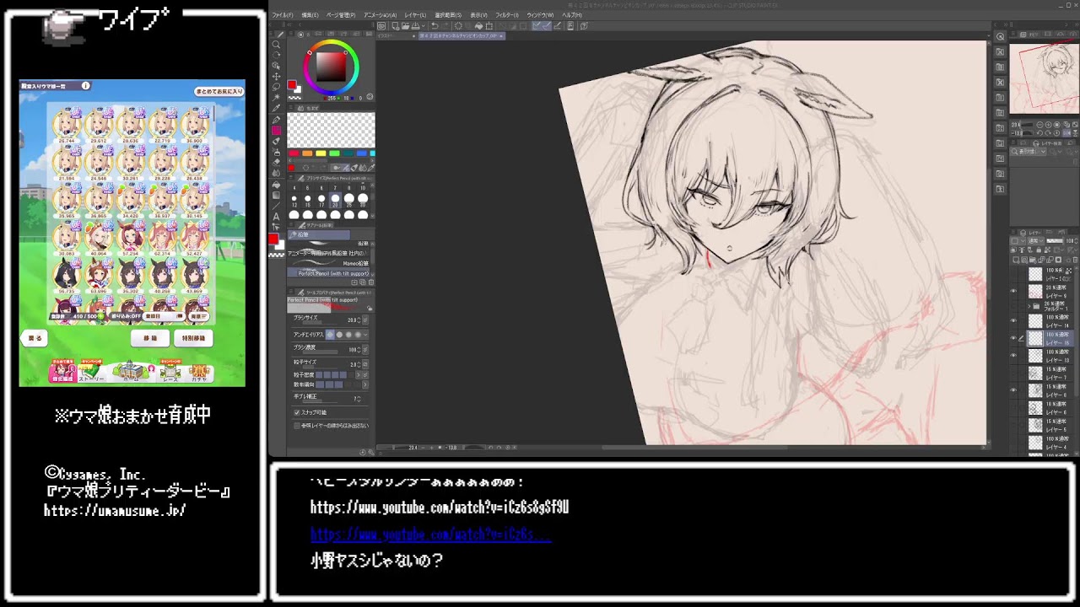
Task: Click the Open file folder icon
Action: point(405,26)
